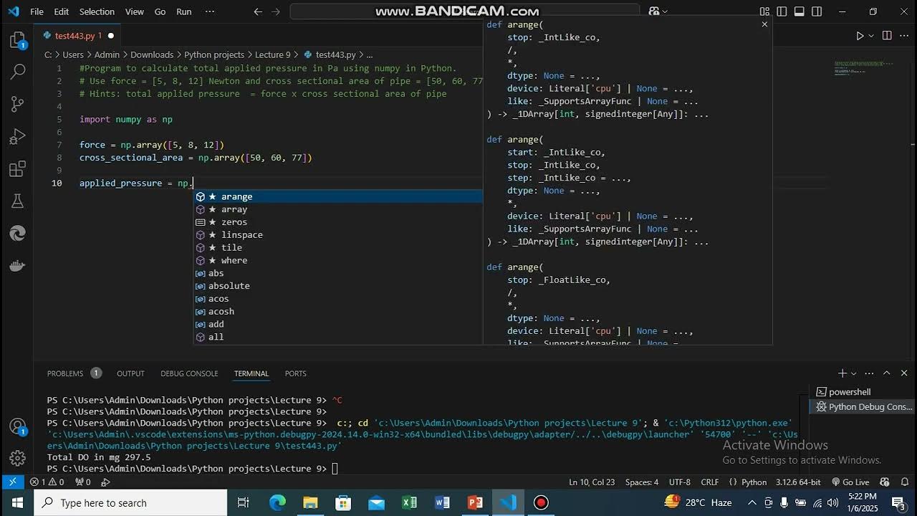Go back with the navigation arrow
The image size is (917, 516).
(x=258, y=11)
